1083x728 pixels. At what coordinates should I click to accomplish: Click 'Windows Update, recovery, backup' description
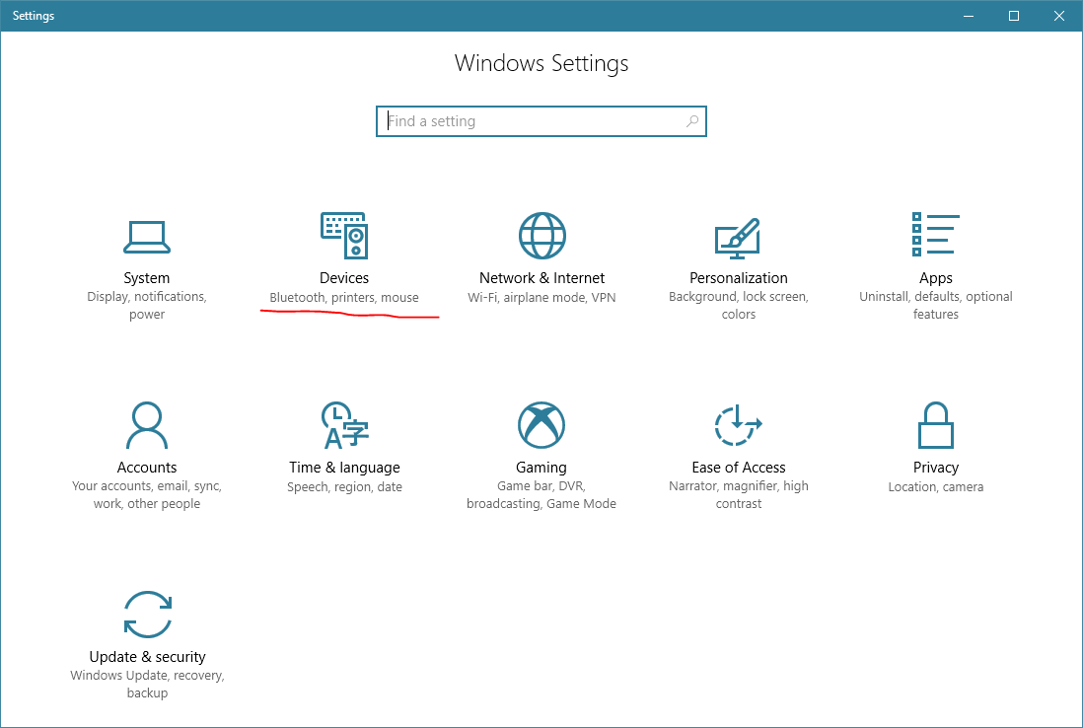[147, 684]
